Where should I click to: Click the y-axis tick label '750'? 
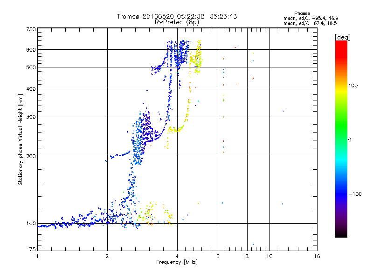tap(31, 29)
